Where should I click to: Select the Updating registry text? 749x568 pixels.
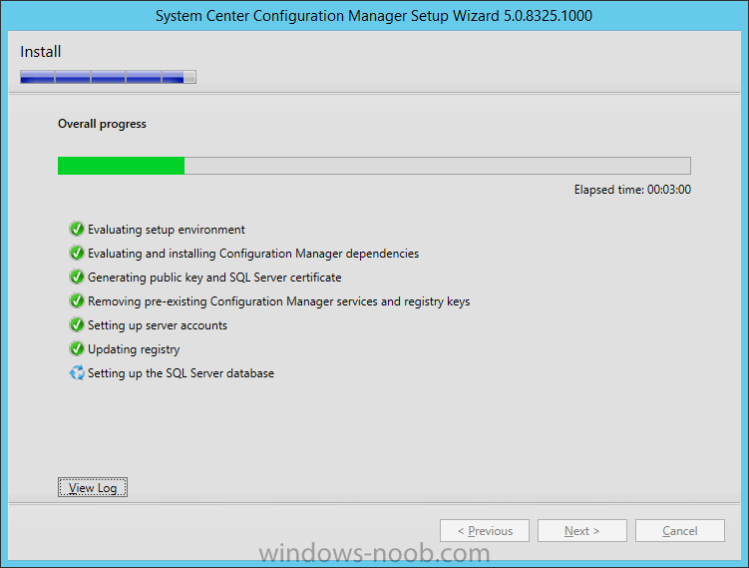(134, 349)
